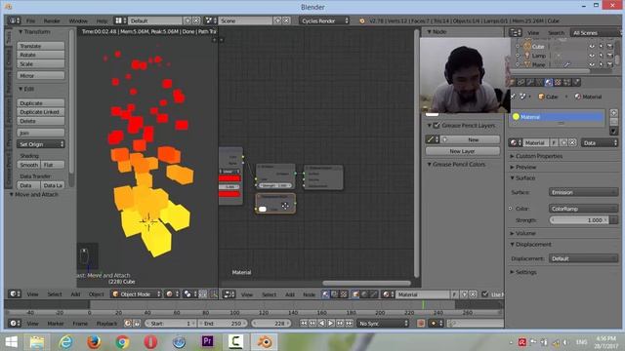Viewport: 625px width, 351px height.
Task: Select the Physics properties tab icon
Action: pos(576,82)
